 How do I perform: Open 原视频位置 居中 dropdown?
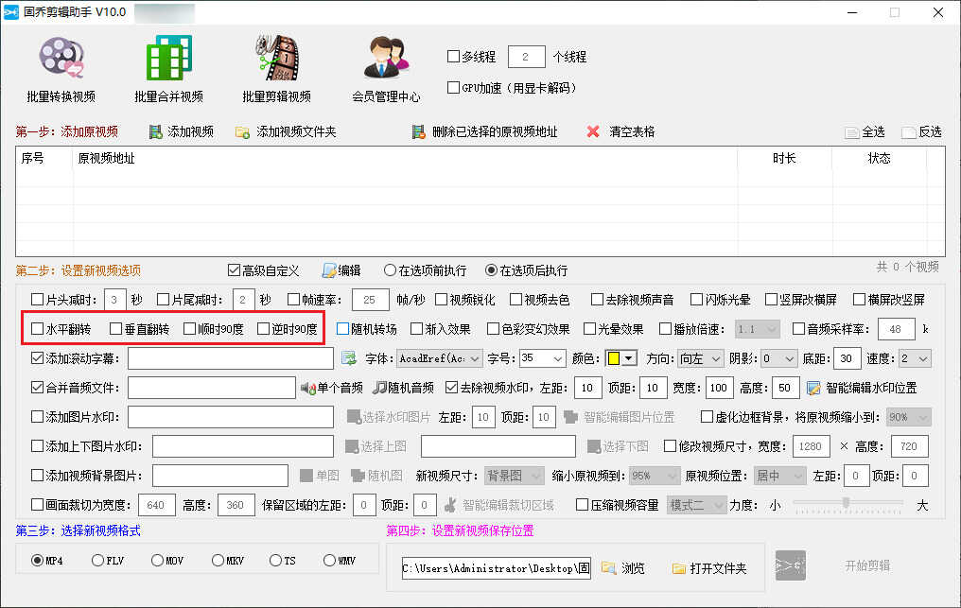point(779,476)
